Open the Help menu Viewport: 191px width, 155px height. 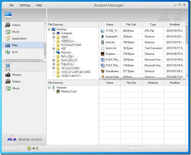(x=39, y=5)
